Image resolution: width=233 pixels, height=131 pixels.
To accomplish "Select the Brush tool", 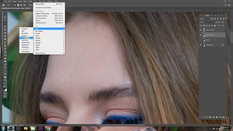I will [5, 42].
